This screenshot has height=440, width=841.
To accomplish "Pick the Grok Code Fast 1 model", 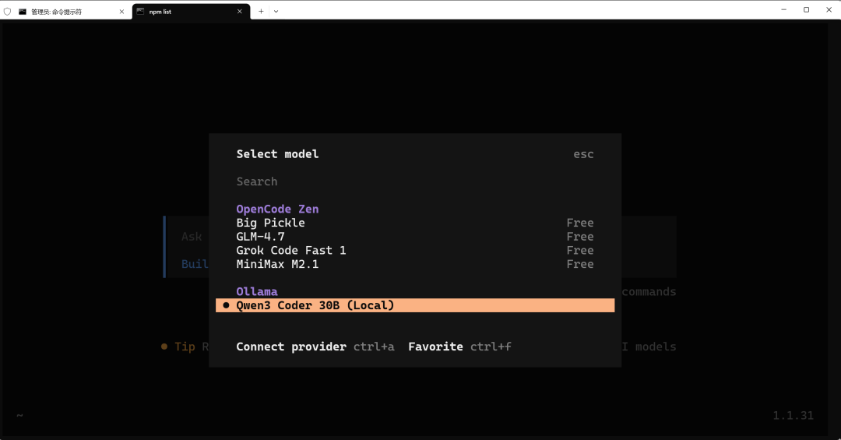I will [290, 251].
